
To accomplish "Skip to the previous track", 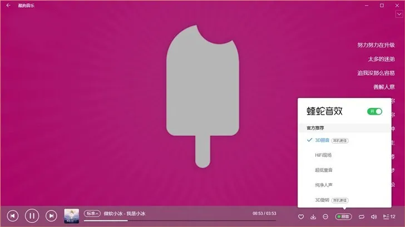I will 13,216.
